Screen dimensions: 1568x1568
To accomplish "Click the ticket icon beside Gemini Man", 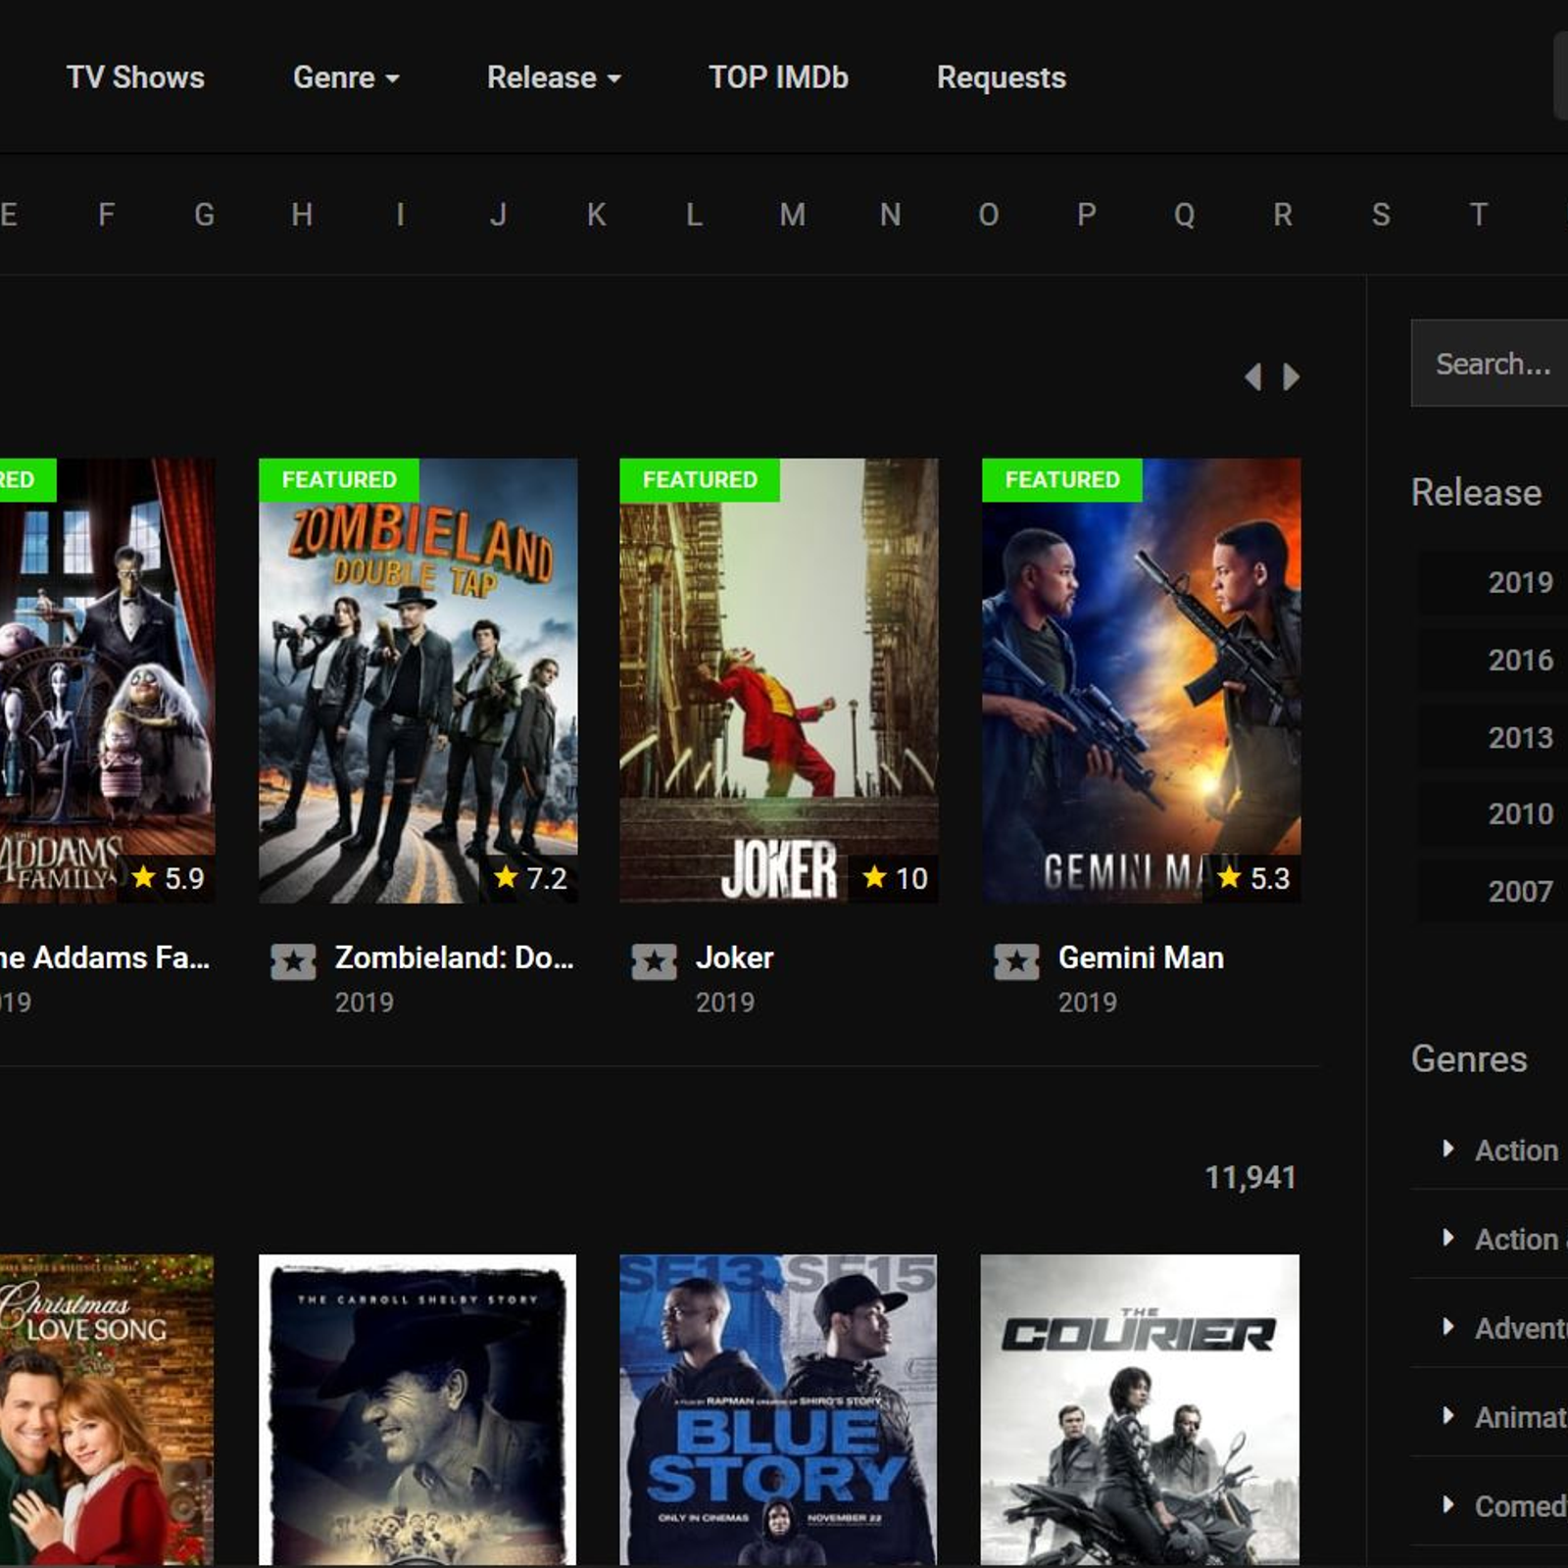I will 1016,961.
